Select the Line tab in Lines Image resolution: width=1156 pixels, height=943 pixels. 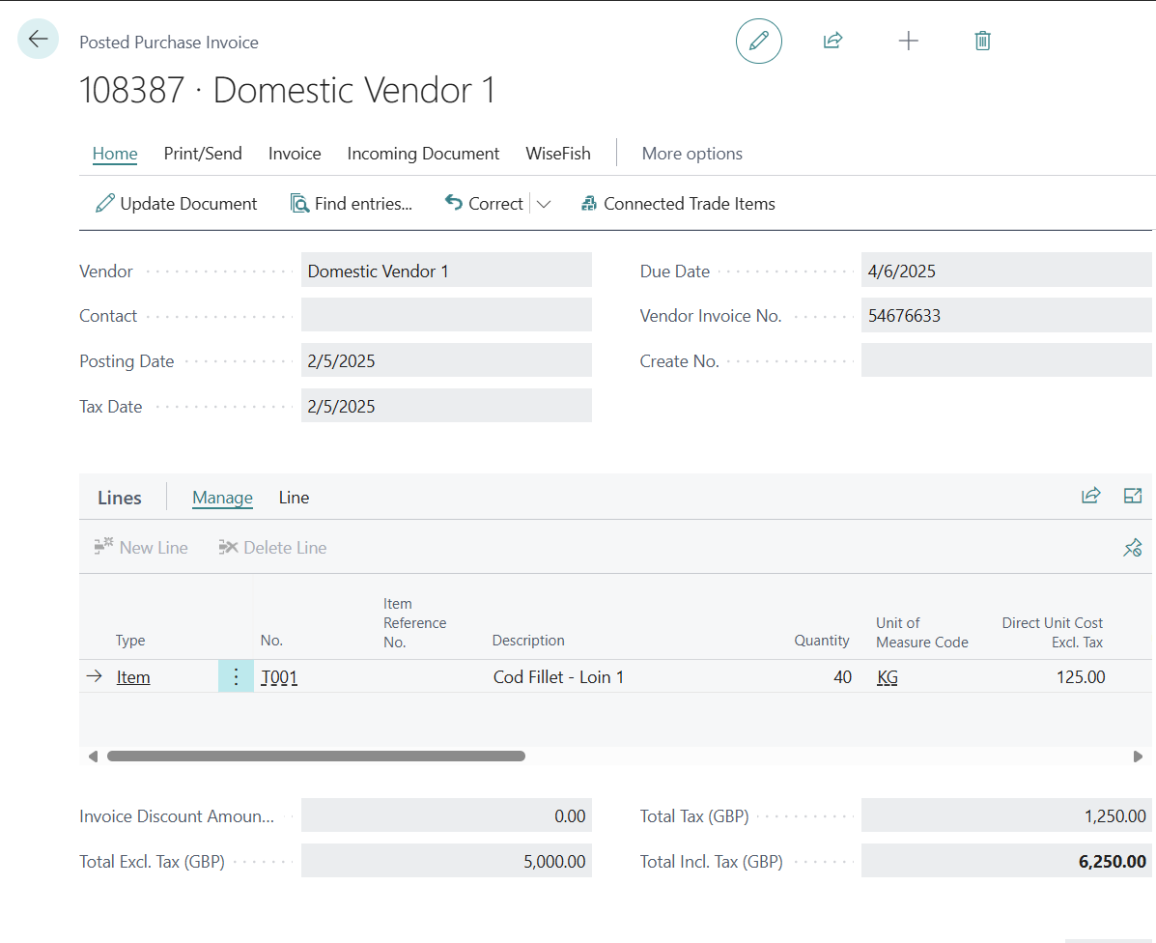click(x=294, y=498)
